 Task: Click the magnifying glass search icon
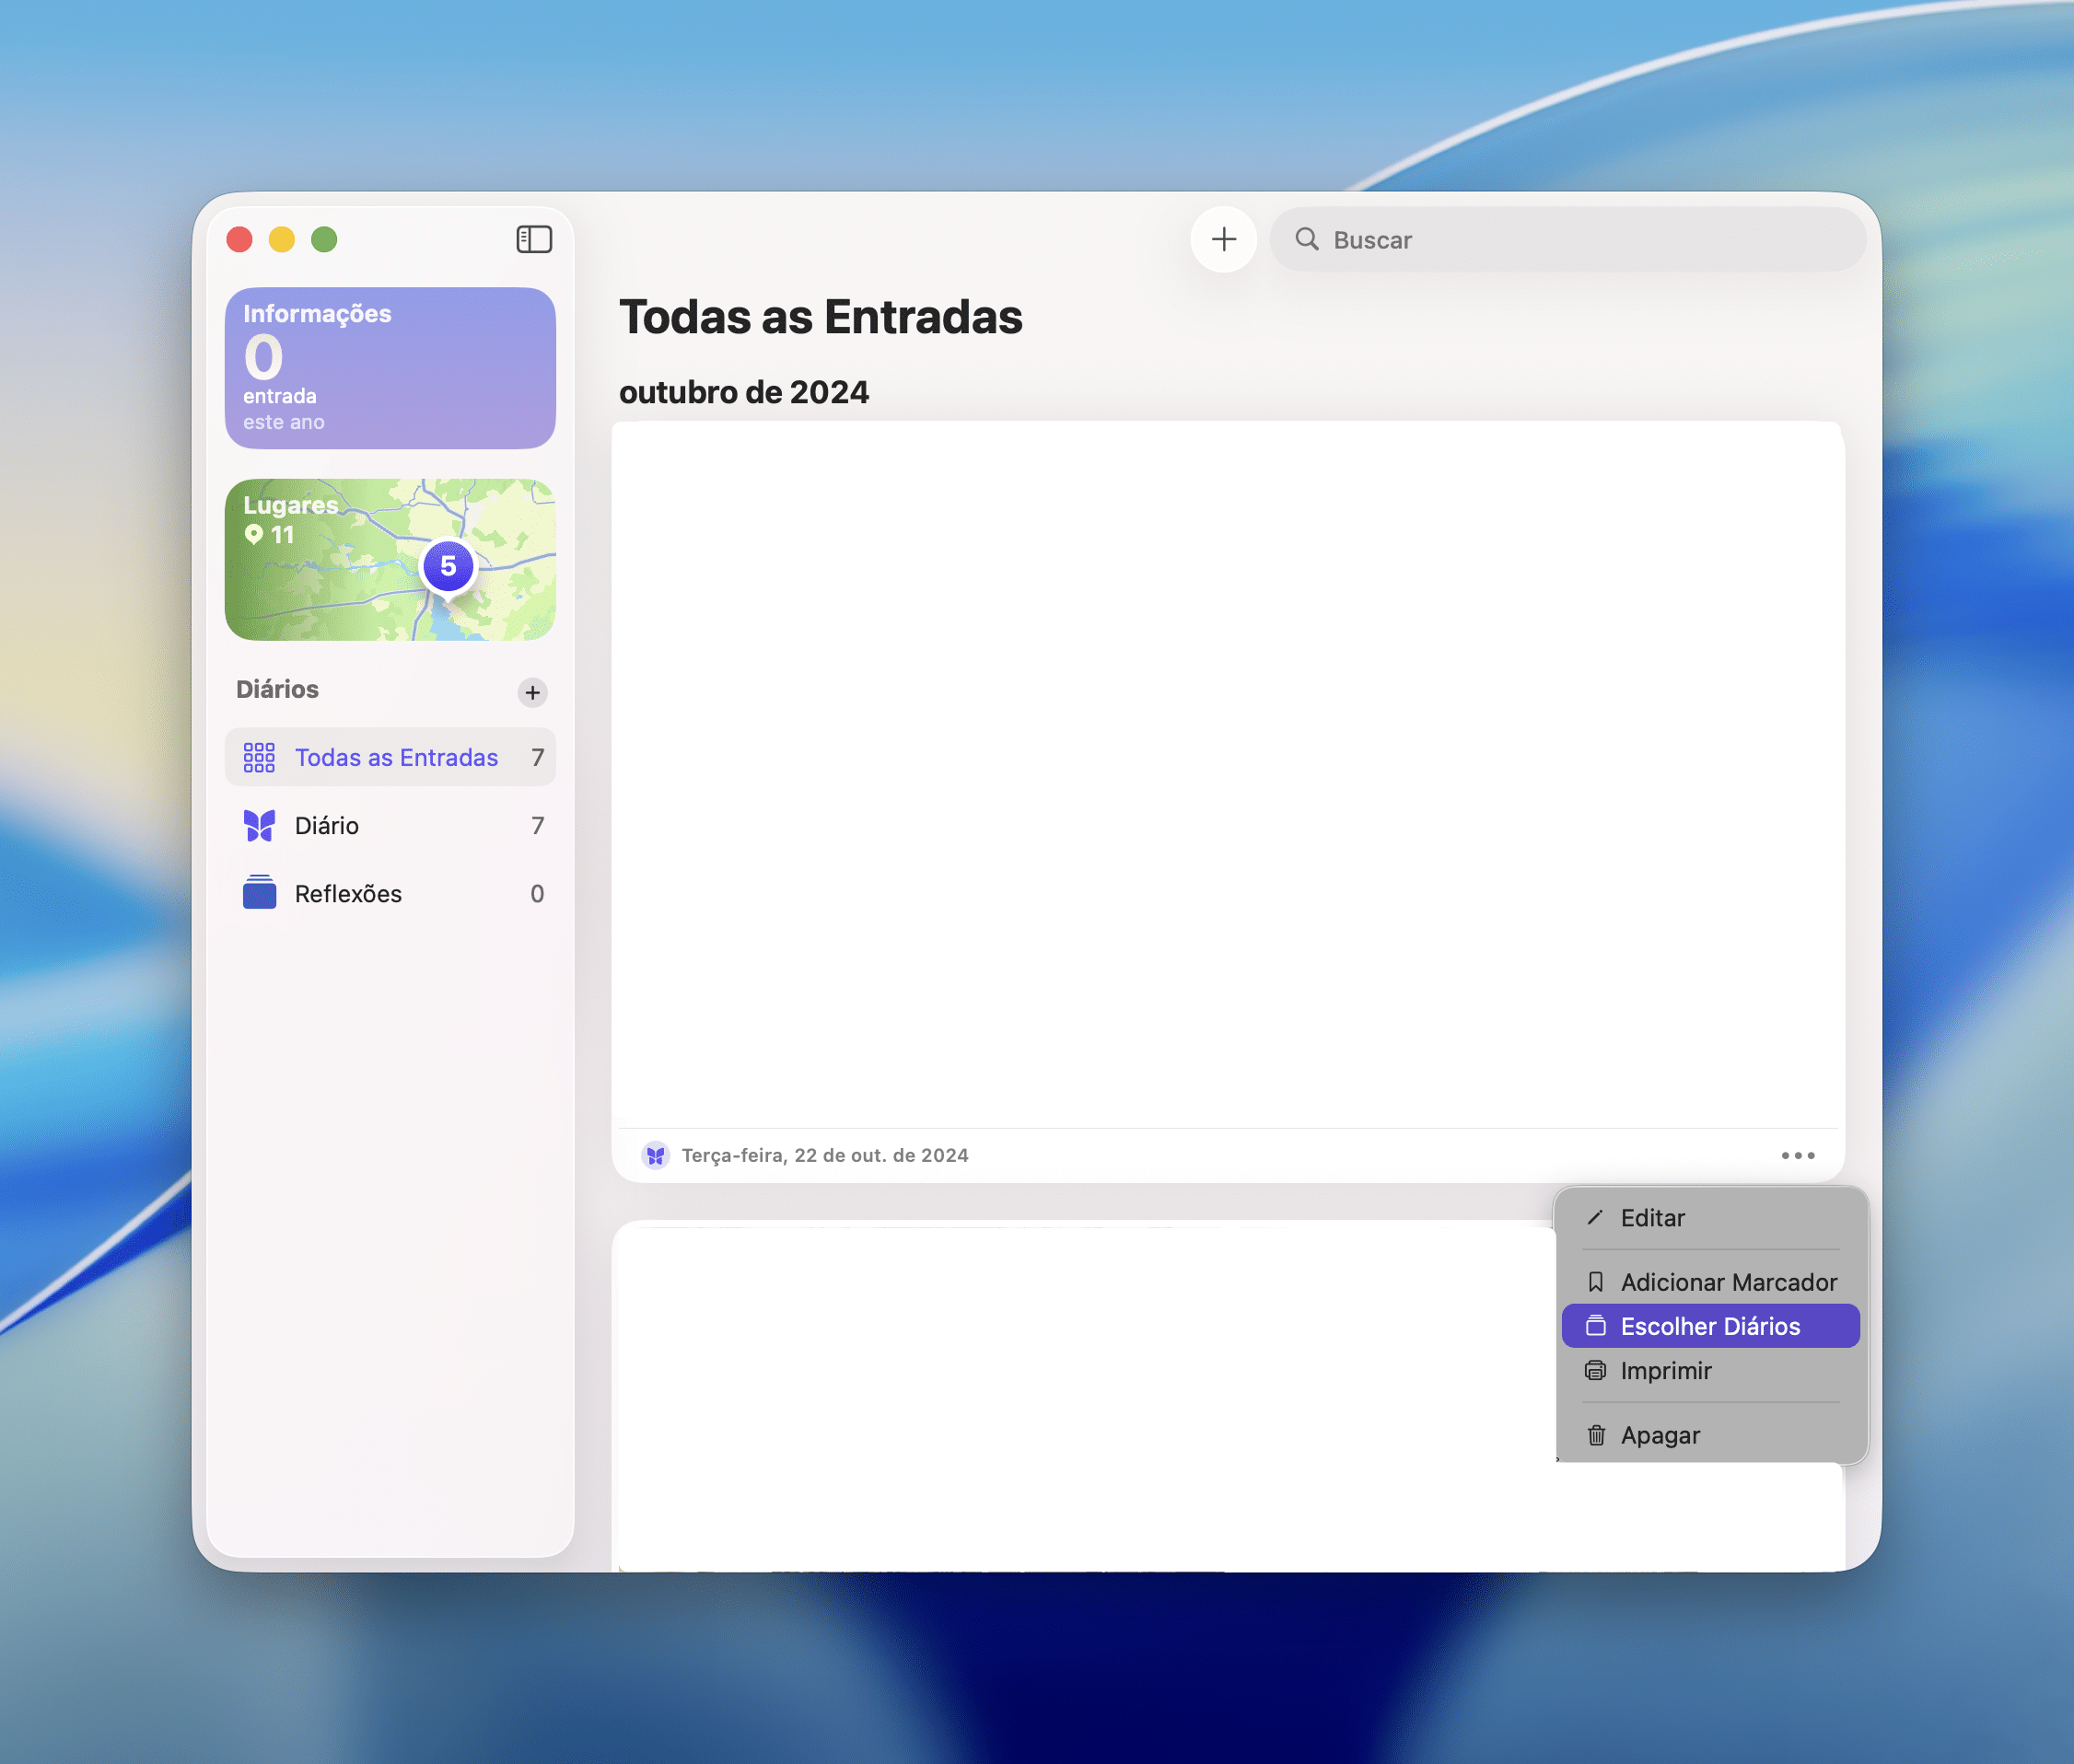pyautogui.click(x=1306, y=239)
